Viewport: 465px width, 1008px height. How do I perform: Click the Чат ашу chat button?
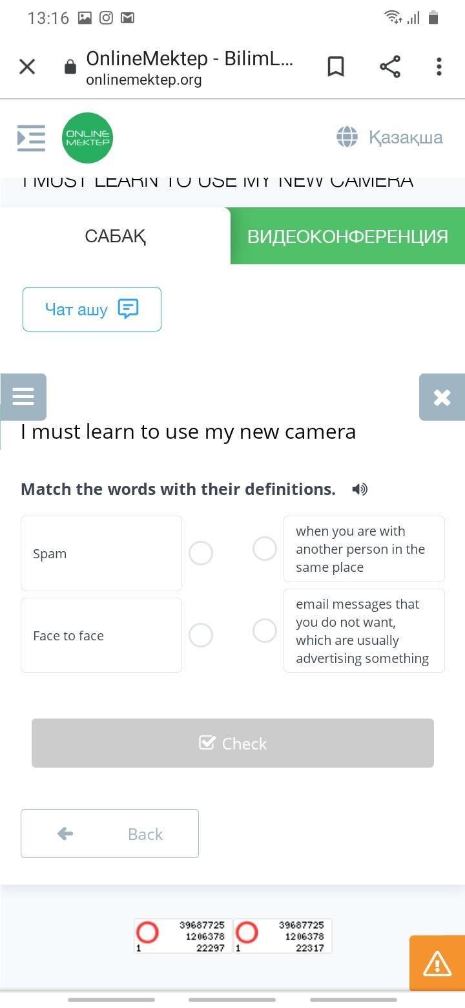coord(92,310)
